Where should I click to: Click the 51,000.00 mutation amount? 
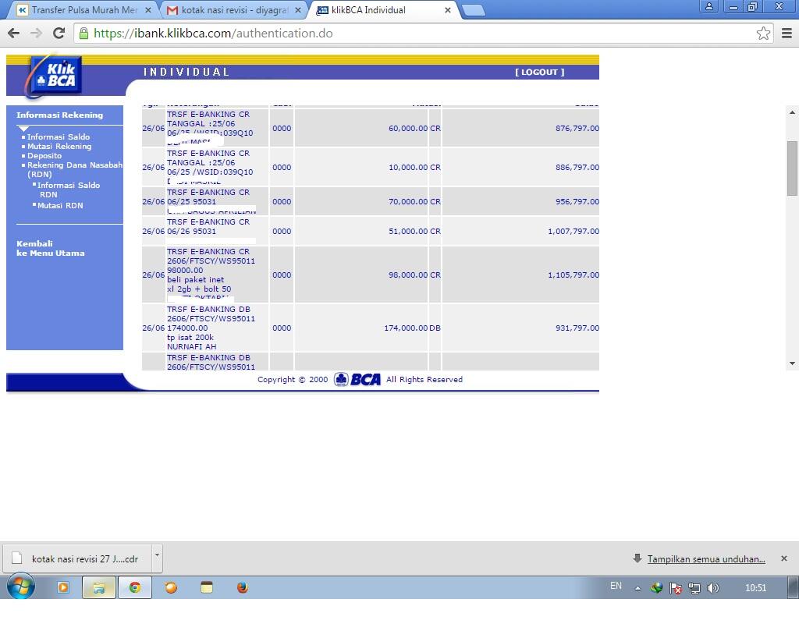[407, 231]
